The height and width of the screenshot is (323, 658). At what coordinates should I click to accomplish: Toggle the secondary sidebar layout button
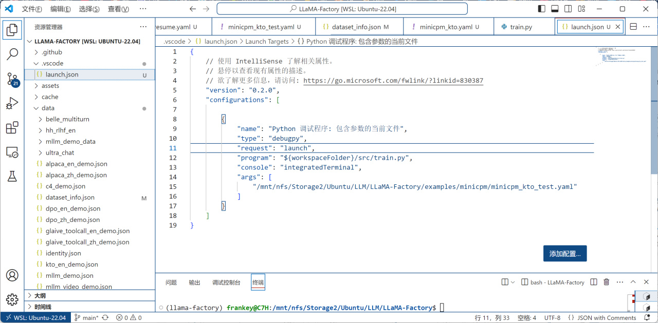[x=568, y=9]
